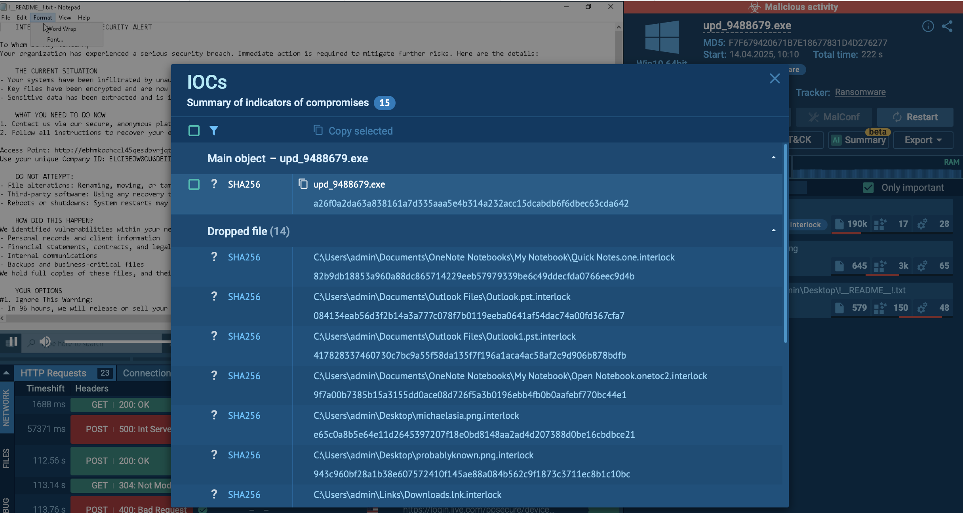
Task: Click the pause playback icon
Action: click(x=11, y=342)
